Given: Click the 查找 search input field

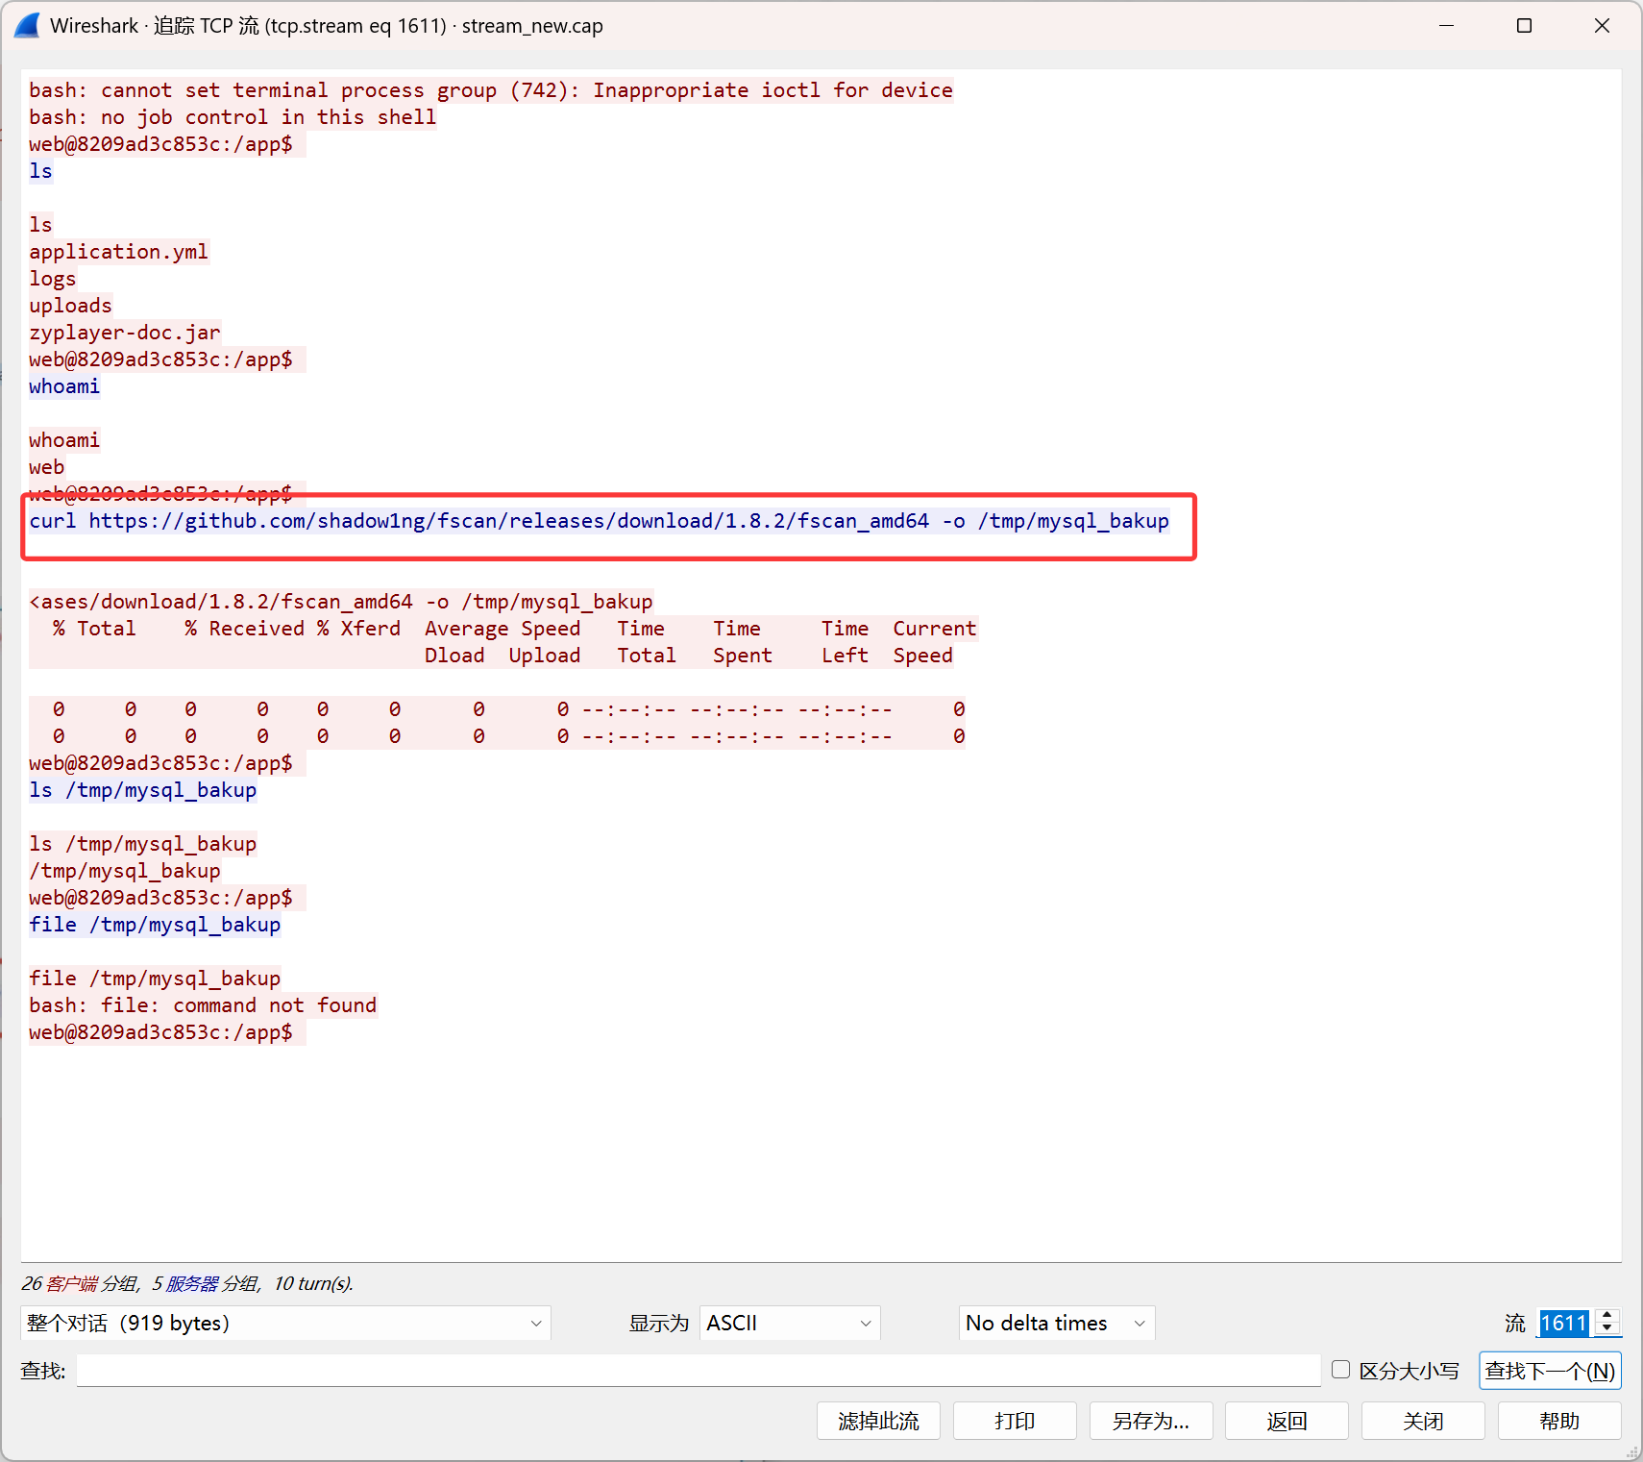Looking at the screenshot, I should (x=699, y=1371).
